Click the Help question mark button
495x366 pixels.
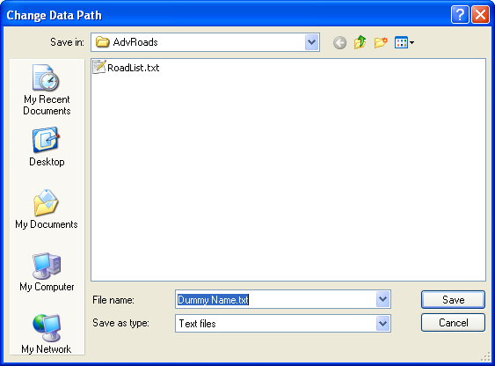pos(460,15)
